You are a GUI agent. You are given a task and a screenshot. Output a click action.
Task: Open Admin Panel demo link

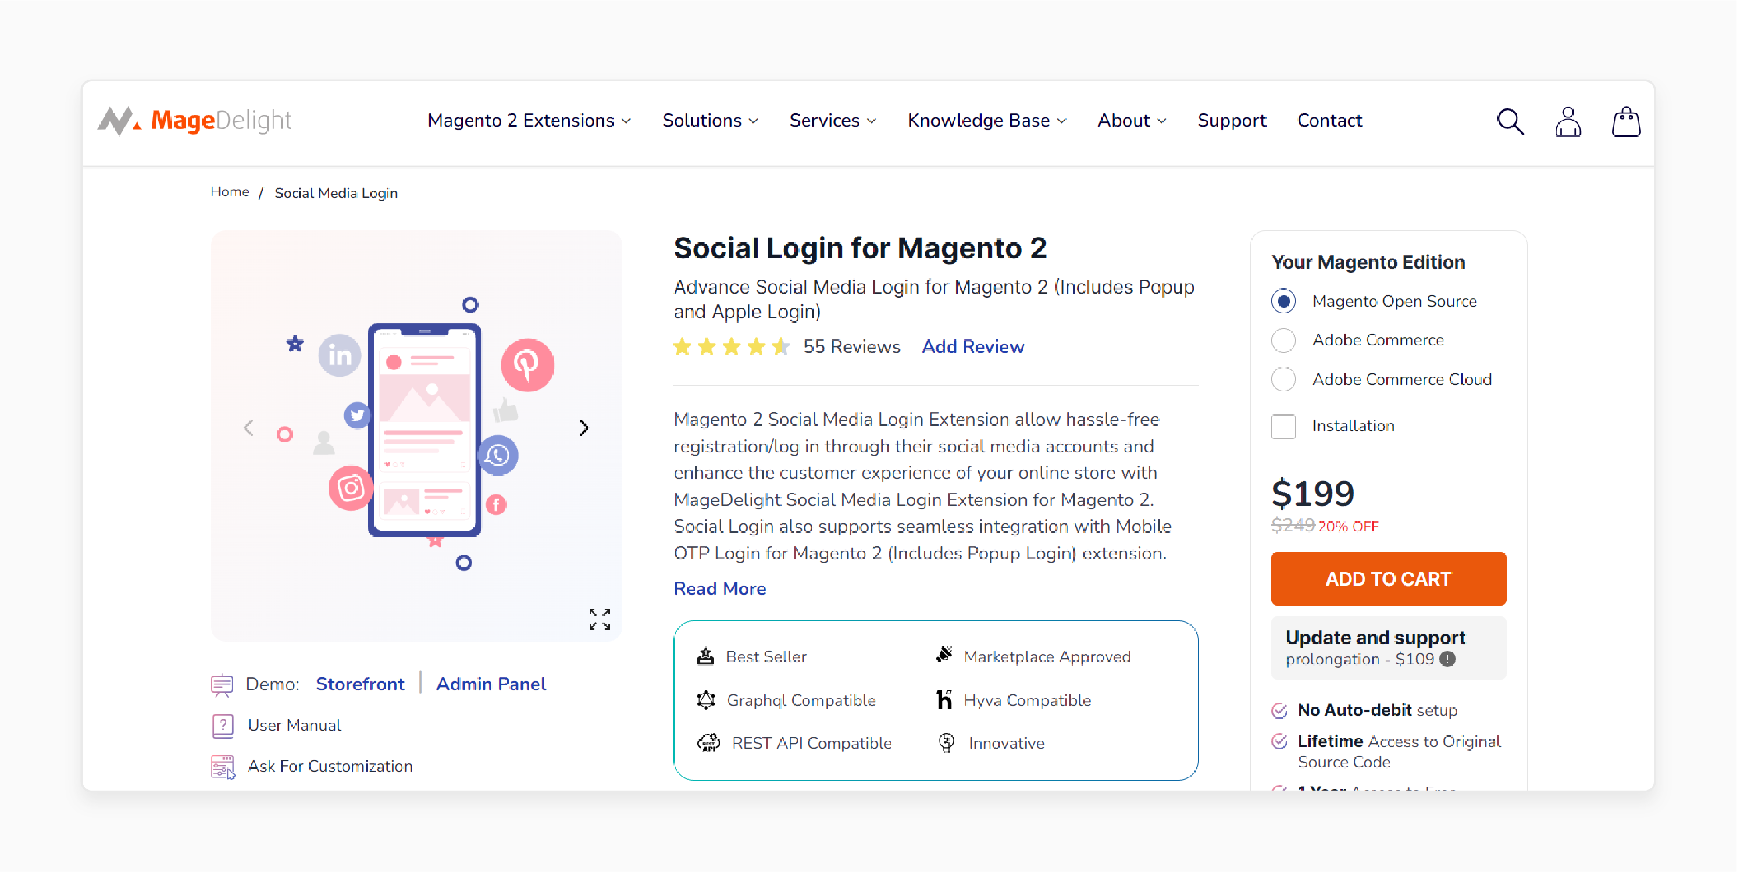pyautogui.click(x=490, y=684)
